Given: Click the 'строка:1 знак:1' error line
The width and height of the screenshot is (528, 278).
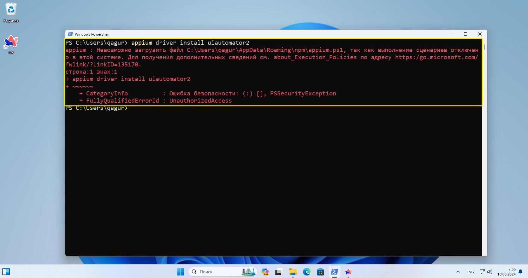Looking at the screenshot, I should 92,72.
